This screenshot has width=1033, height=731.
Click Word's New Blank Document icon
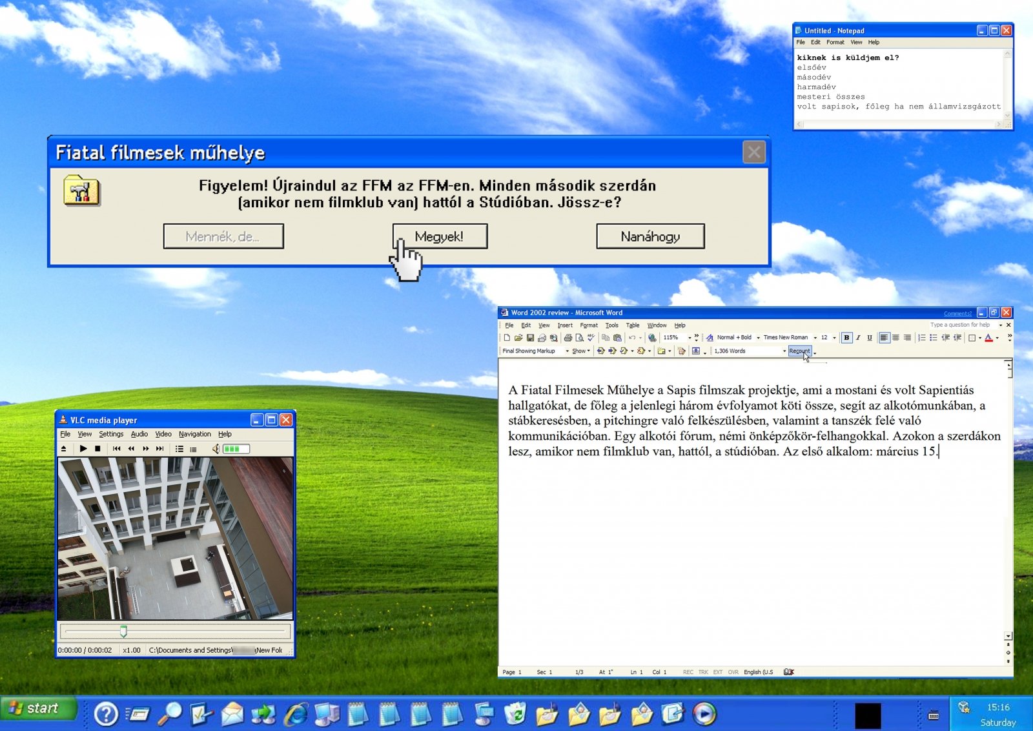507,338
